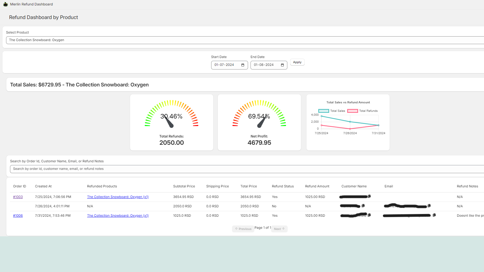
Task: Open order #1003 details link
Action: point(18,196)
